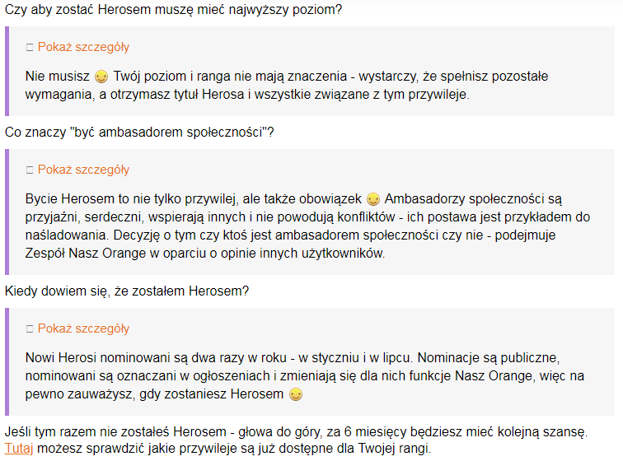Click the small icon before the first "Pokaż szczegóły"
The height and width of the screenshot is (461, 623).
[30, 48]
